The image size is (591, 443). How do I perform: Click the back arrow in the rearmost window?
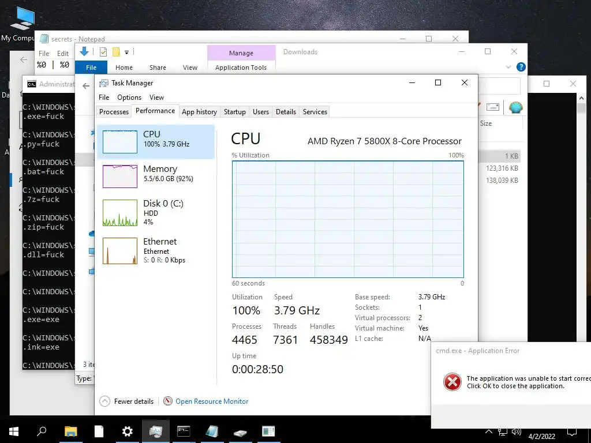click(23, 59)
